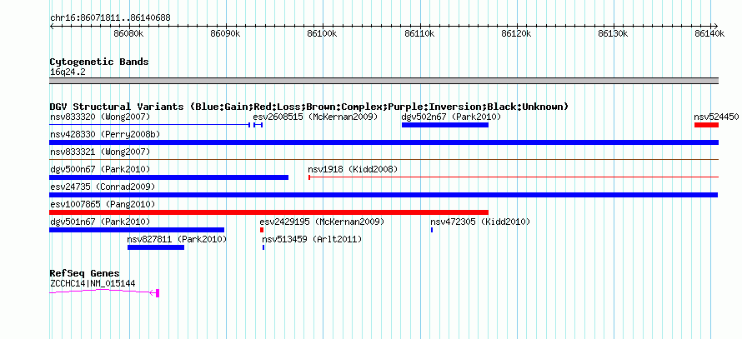Click the magenta ZCCHC14 exon block

(x=158, y=293)
